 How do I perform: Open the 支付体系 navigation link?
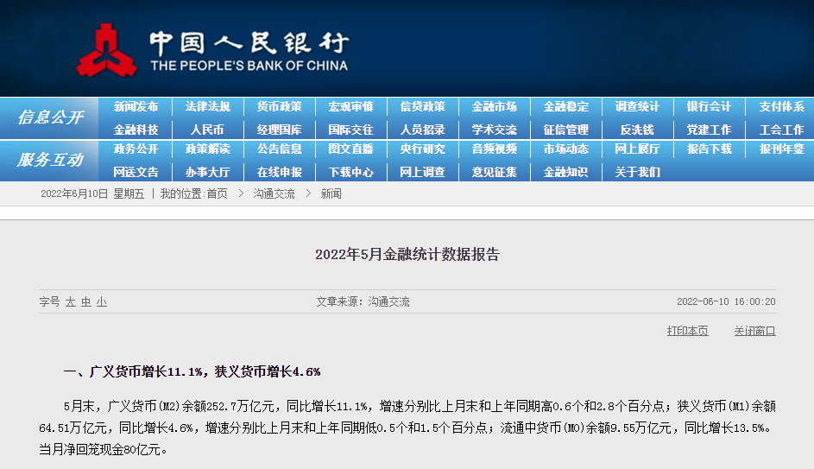(781, 107)
